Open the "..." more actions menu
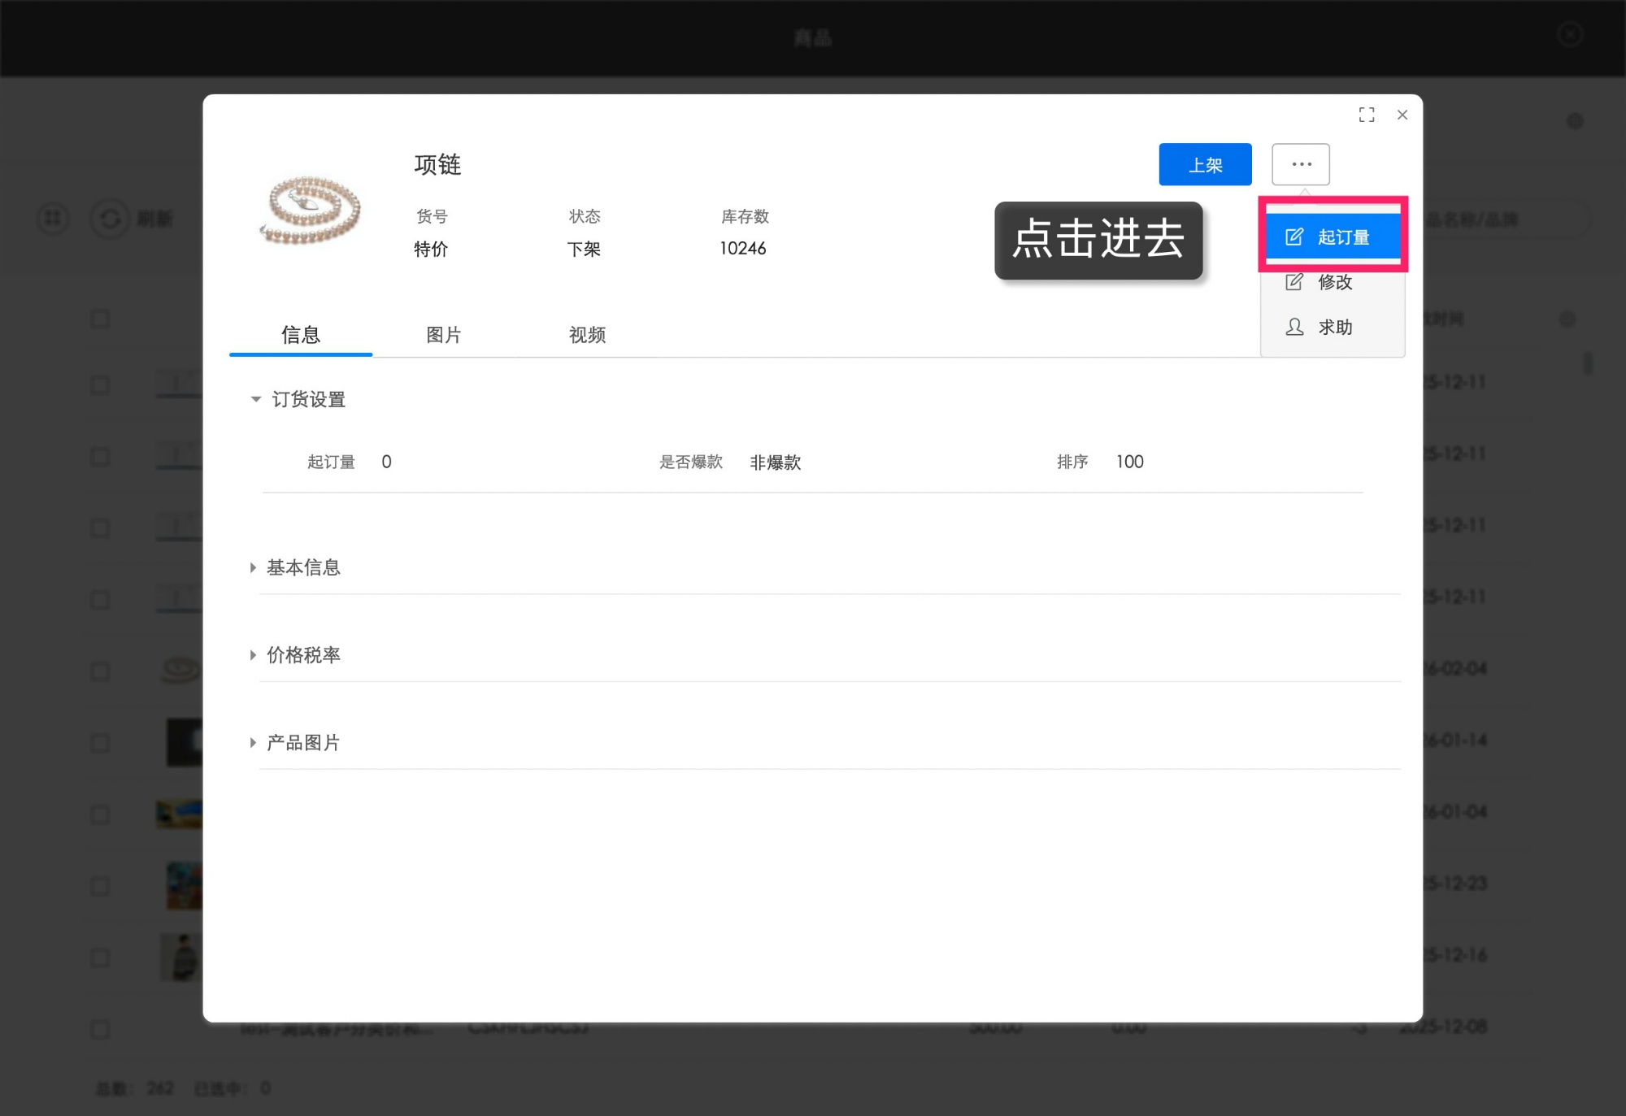Screen dimensions: 1626x1116 [x=1299, y=164]
